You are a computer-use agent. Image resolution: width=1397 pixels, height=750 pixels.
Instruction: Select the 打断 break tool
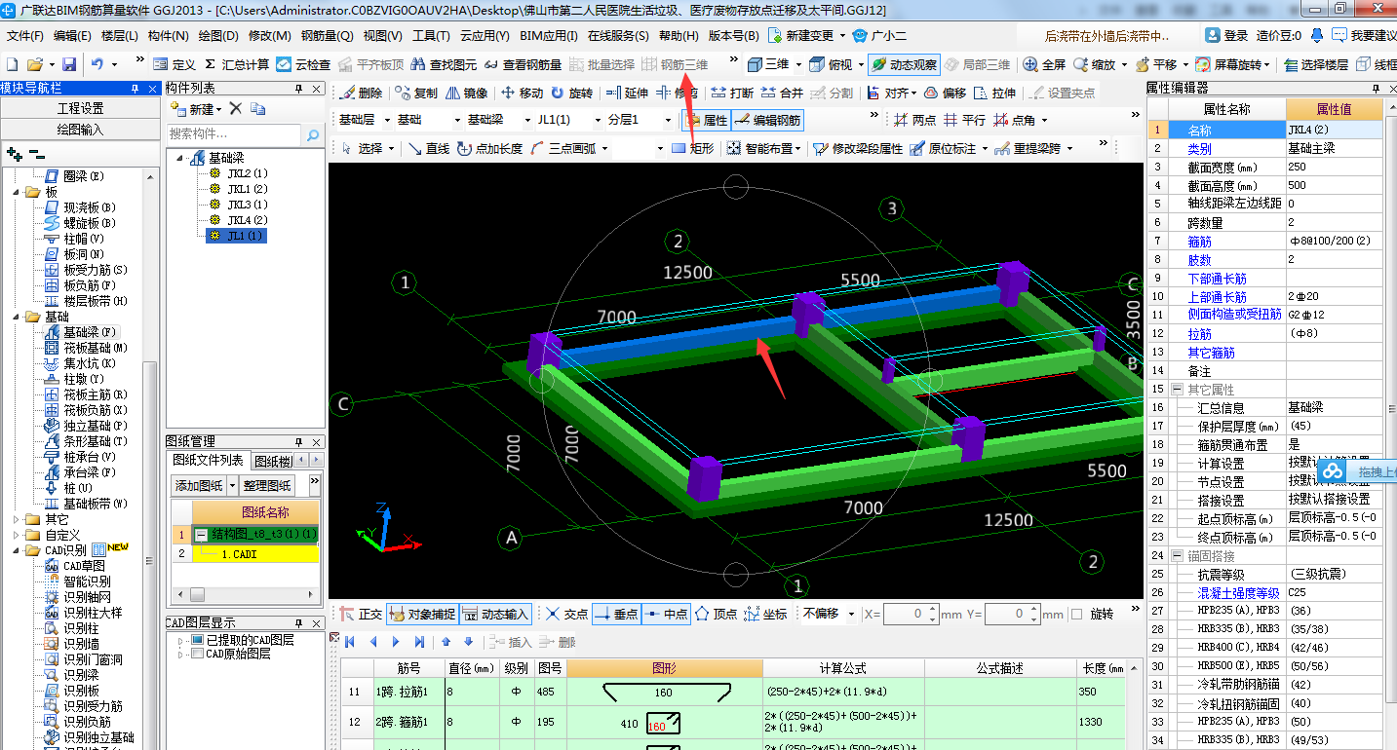(731, 94)
